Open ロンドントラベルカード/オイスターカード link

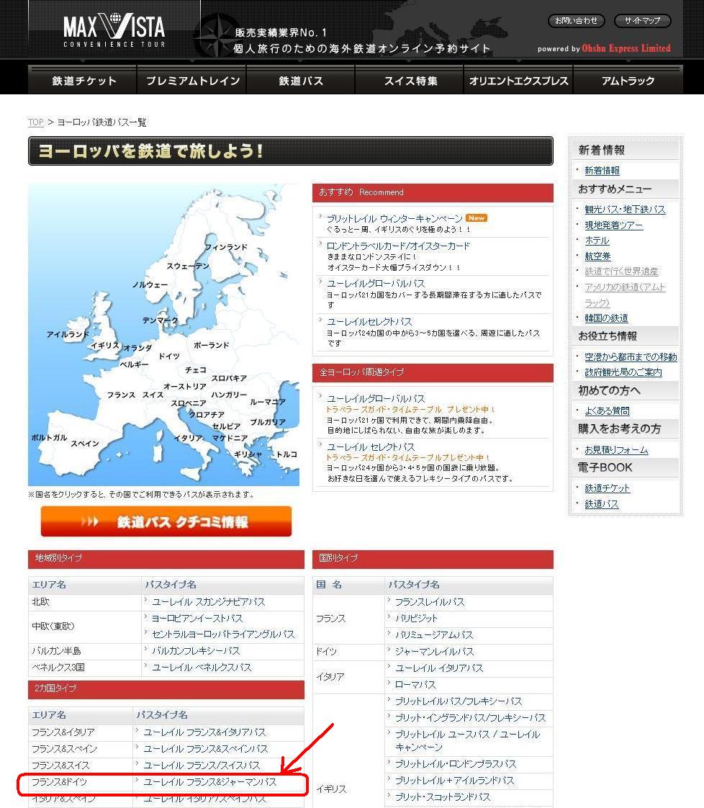tap(398, 246)
